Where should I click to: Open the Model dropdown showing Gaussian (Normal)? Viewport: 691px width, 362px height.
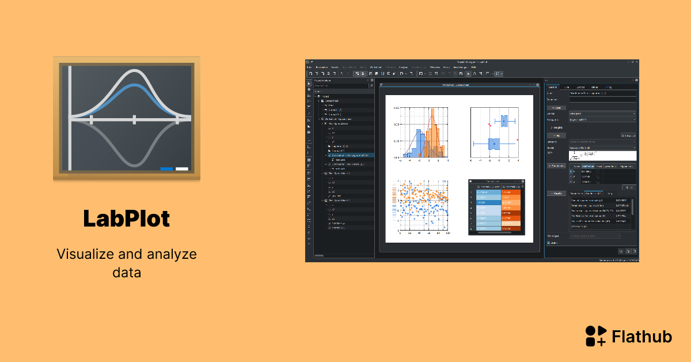pos(602,148)
